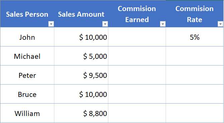Select the cell containing Peter
This screenshot has width=224, height=123.
(x=27, y=75)
